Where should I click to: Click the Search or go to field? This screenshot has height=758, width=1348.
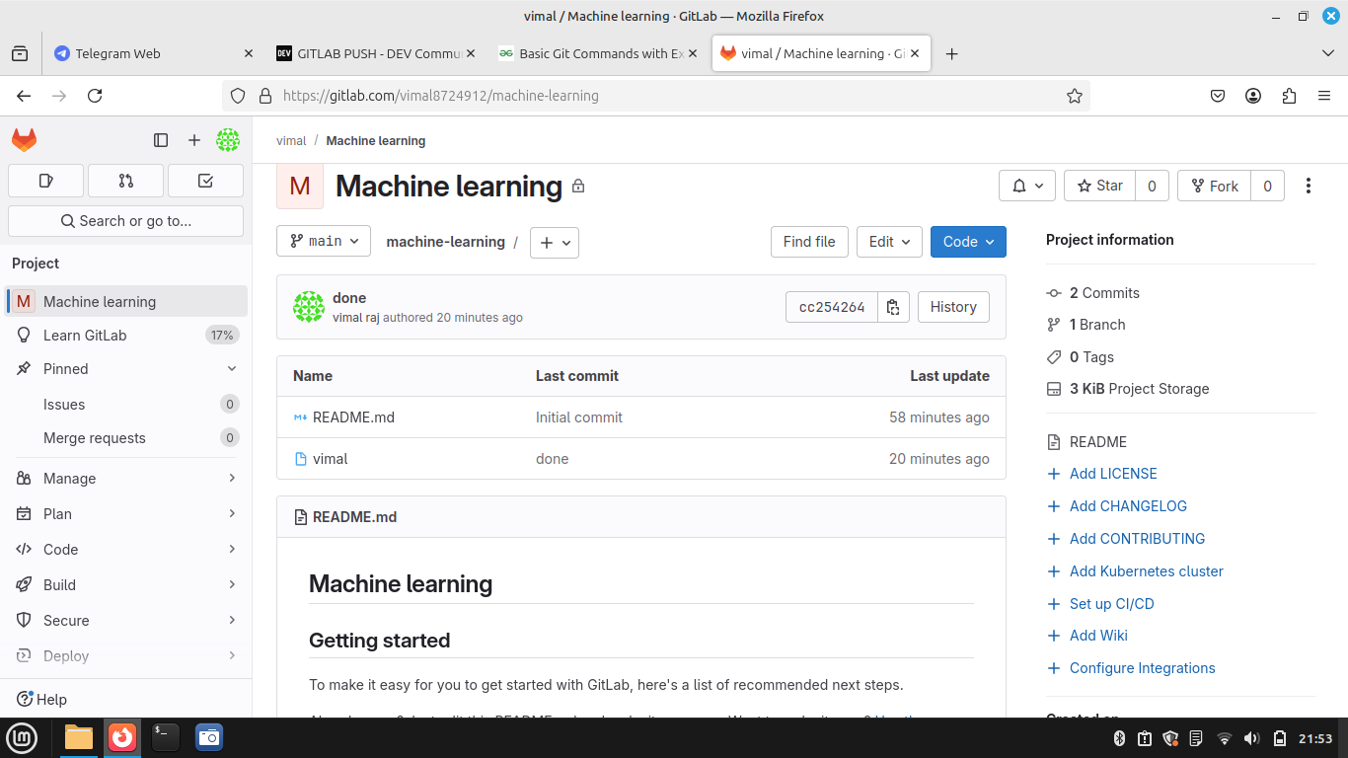click(125, 221)
